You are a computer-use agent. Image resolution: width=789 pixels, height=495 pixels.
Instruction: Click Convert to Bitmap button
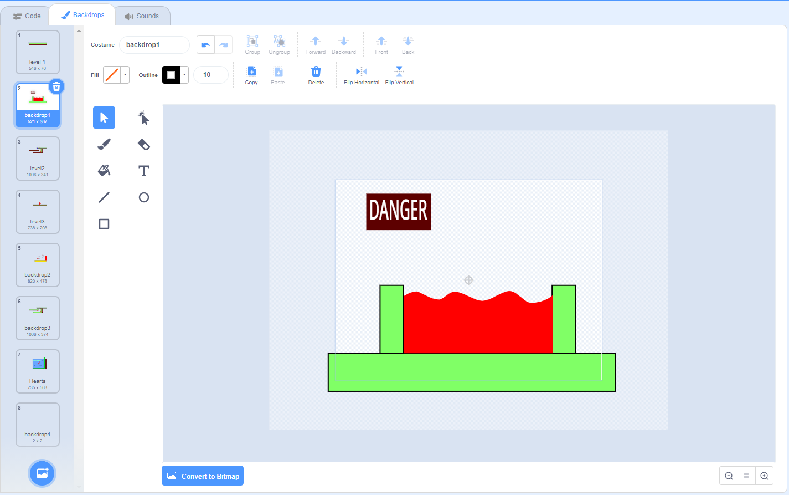203,476
